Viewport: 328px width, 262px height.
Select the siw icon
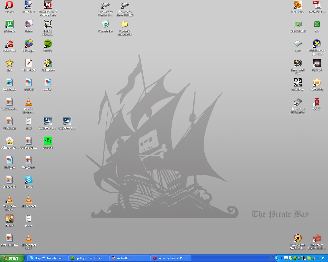click(317, 26)
